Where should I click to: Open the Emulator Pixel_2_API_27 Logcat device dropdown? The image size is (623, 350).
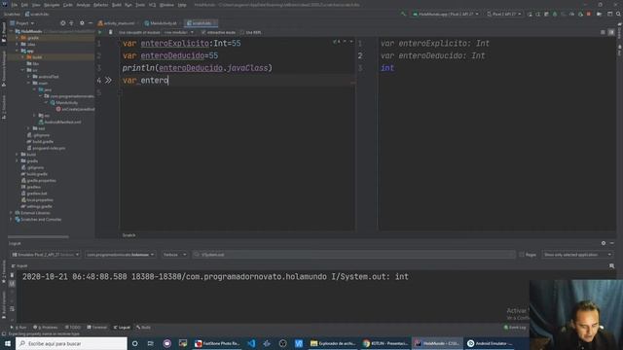tap(46, 255)
